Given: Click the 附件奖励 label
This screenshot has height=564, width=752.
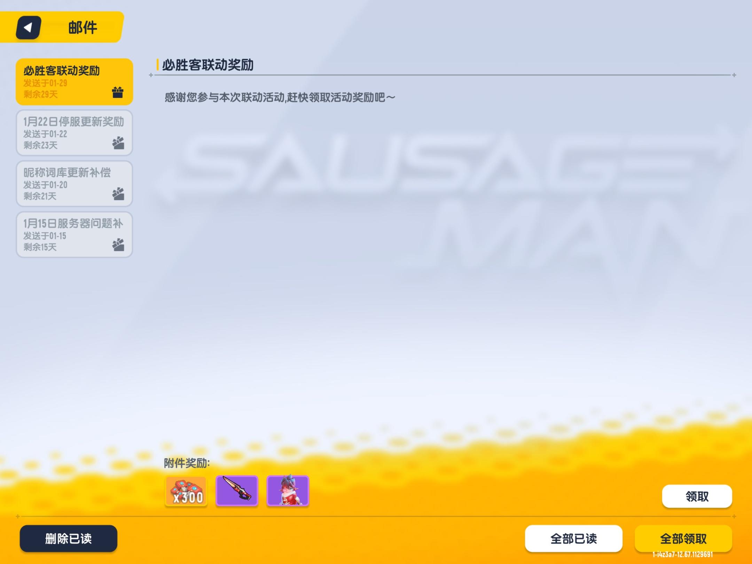Looking at the screenshot, I should (187, 463).
